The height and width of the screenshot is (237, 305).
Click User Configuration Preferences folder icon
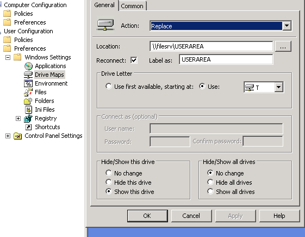(x=7, y=48)
